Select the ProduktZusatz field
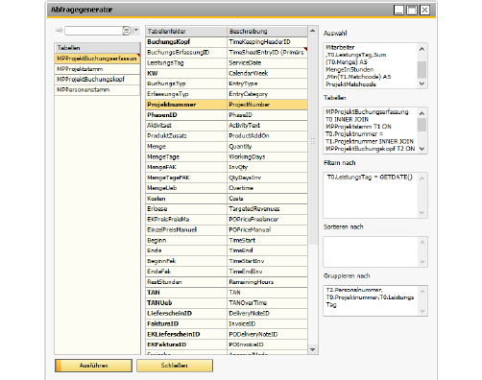 click(186, 136)
